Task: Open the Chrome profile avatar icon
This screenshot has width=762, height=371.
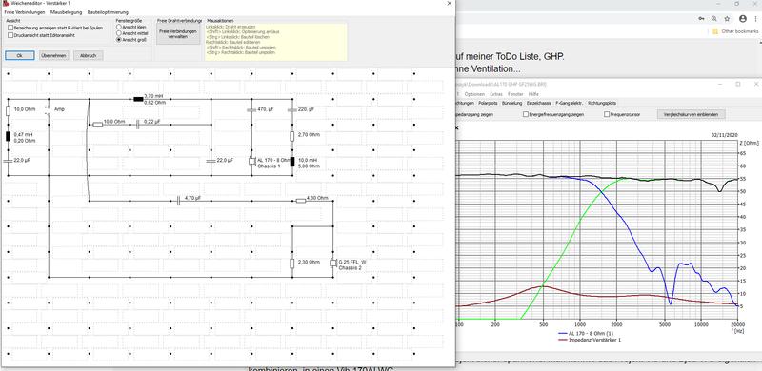Action: (743, 18)
